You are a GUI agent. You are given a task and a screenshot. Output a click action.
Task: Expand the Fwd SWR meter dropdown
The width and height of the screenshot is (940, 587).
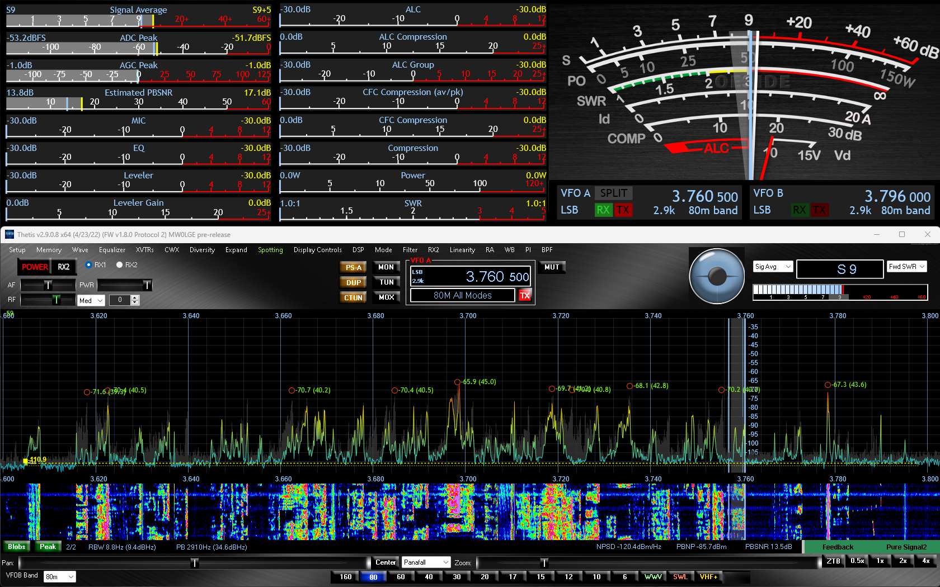click(906, 267)
